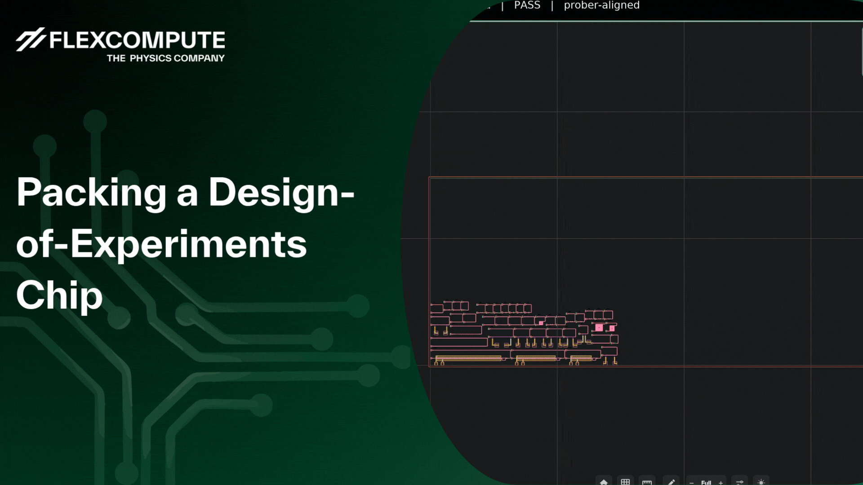Image resolution: width=863 pixels, height=485 pixels.
Task: Click the plus zoom in button
Action: click(721, 482)
